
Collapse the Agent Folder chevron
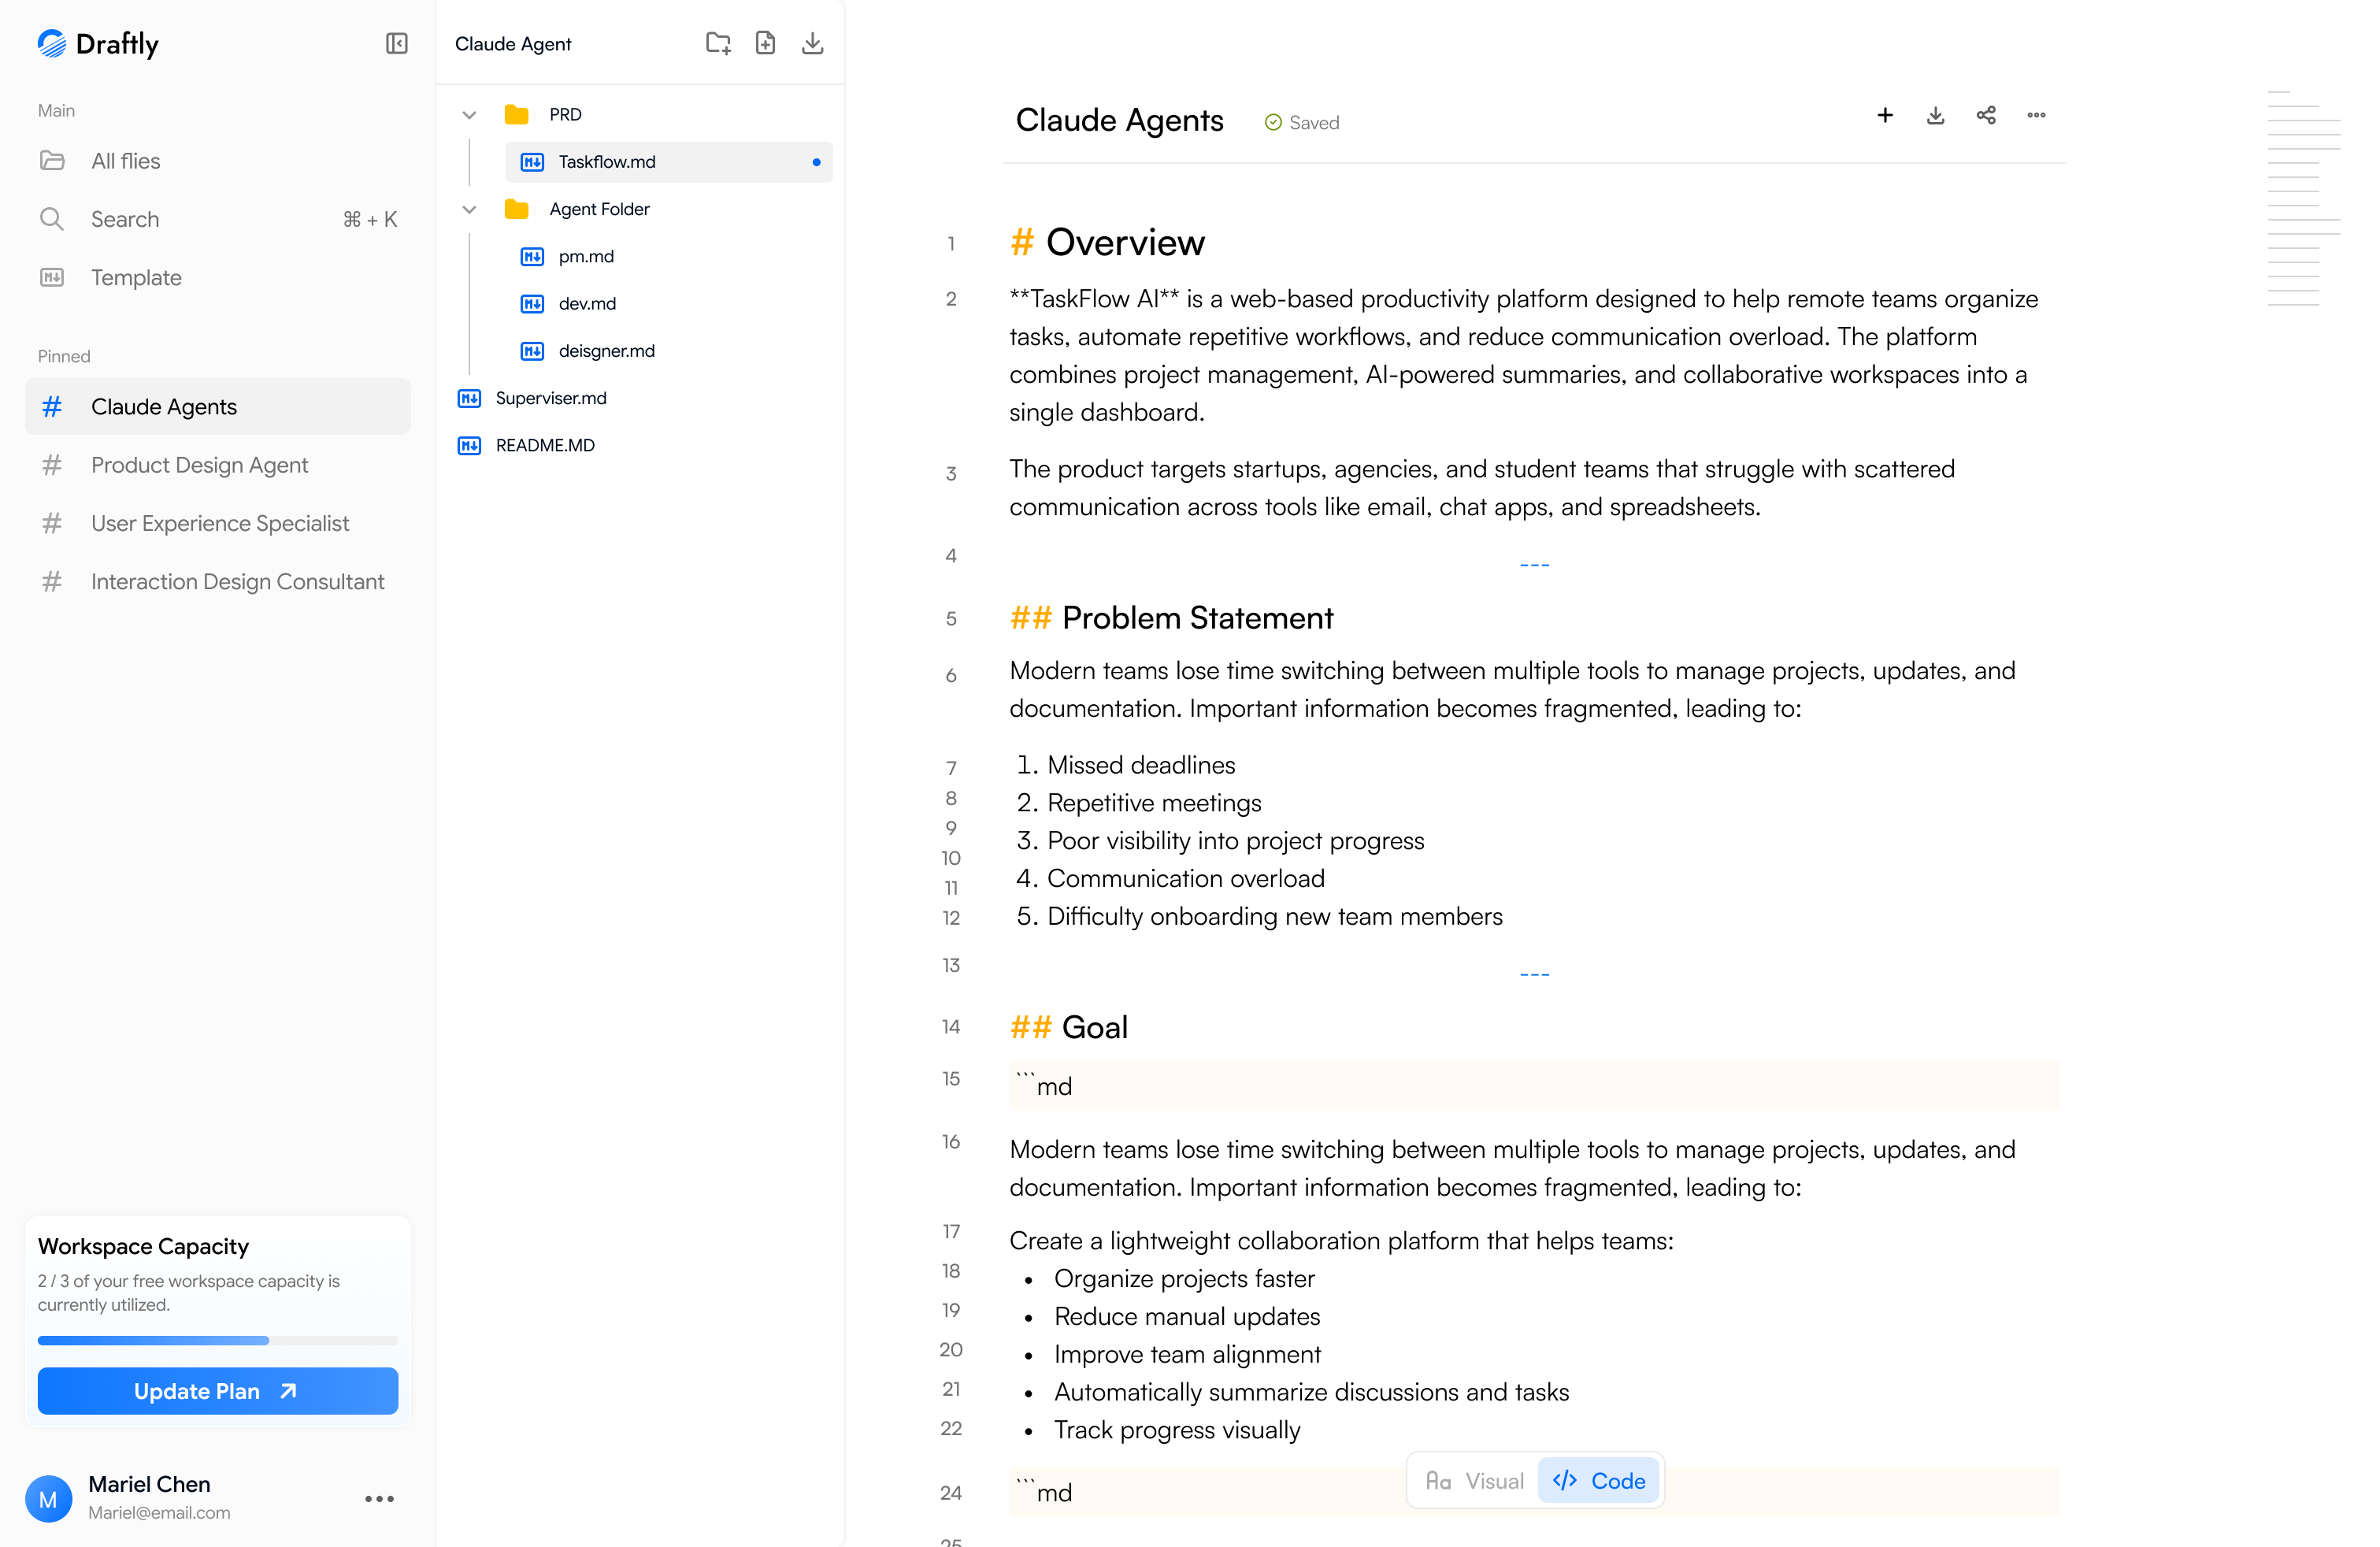(469, 209)
